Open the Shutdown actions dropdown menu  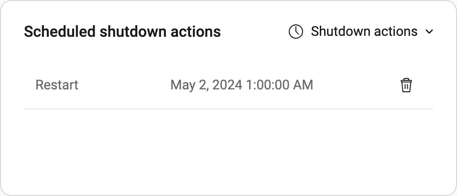tap(361, 32)
